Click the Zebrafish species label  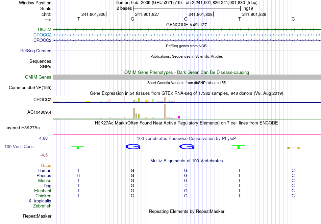42,206
